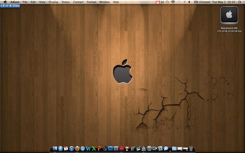Open Microsoft Word (blue W) in the Dock
Screen dimensions: 245x153
(88, 148)
